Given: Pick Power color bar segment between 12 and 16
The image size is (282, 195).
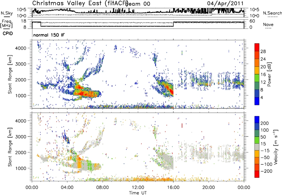Looking at the screenshot, I should (257, 78).
